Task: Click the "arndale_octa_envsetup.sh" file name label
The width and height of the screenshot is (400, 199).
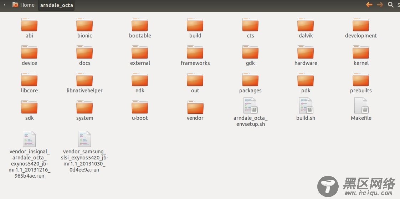Action: tap(250, 121)
